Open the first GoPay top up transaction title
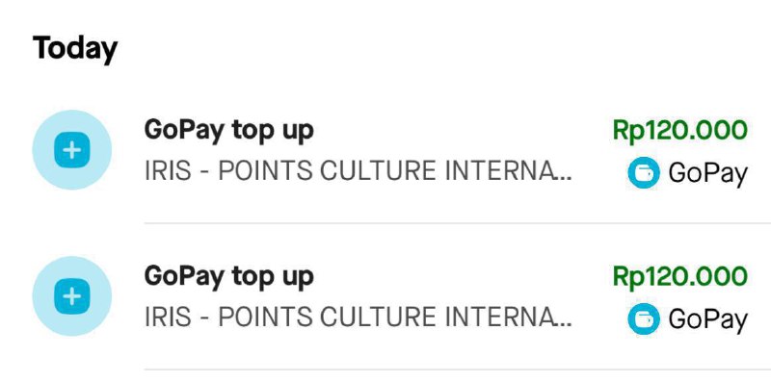Viewport: 771px width, 382px height. (228, 132)
